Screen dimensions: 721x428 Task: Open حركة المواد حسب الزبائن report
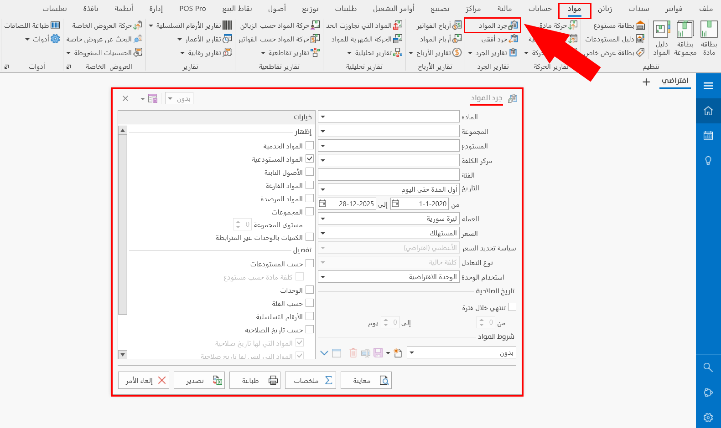[x=280, y=25]
